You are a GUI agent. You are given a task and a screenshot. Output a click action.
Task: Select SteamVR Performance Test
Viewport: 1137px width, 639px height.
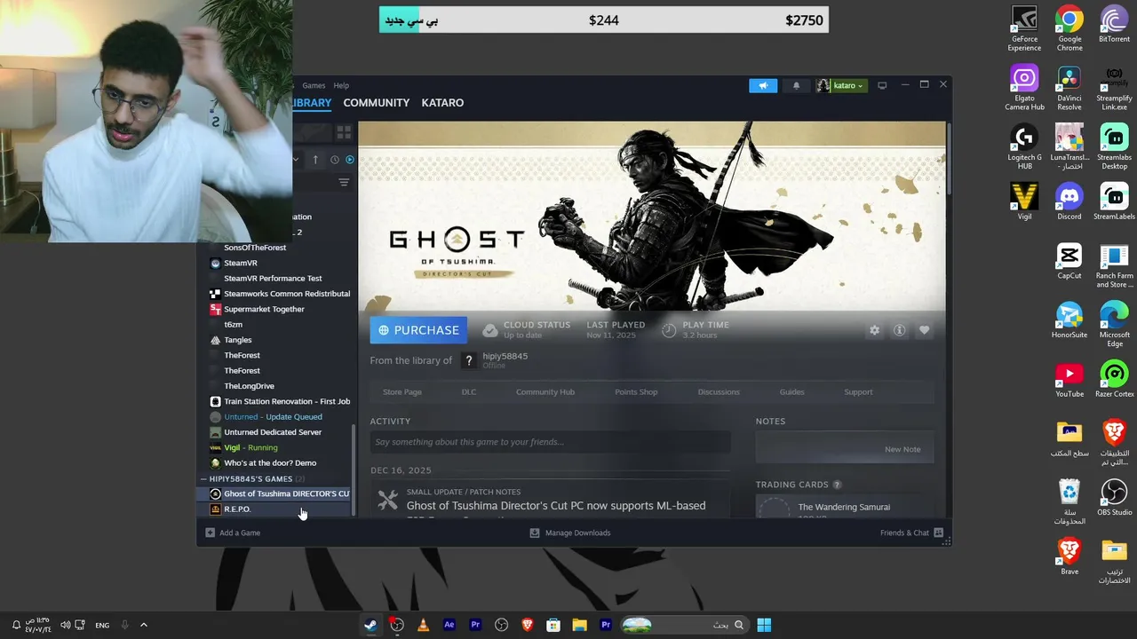coord(275,279)
